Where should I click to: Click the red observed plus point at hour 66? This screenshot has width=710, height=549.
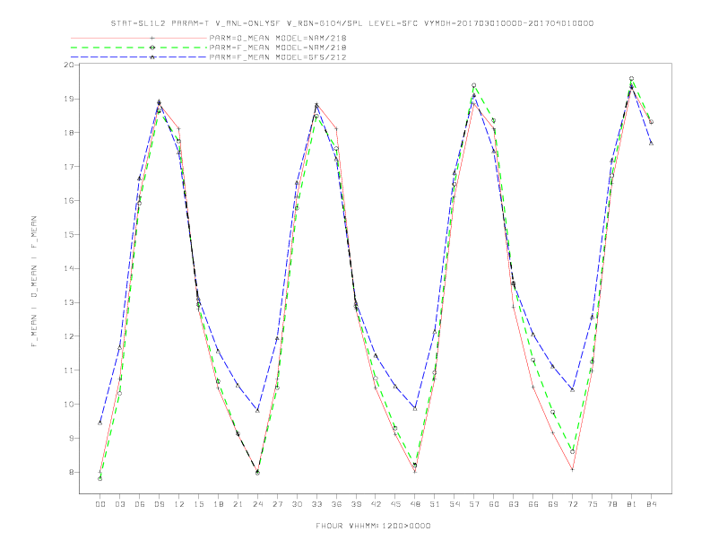(x=533, y=388)
